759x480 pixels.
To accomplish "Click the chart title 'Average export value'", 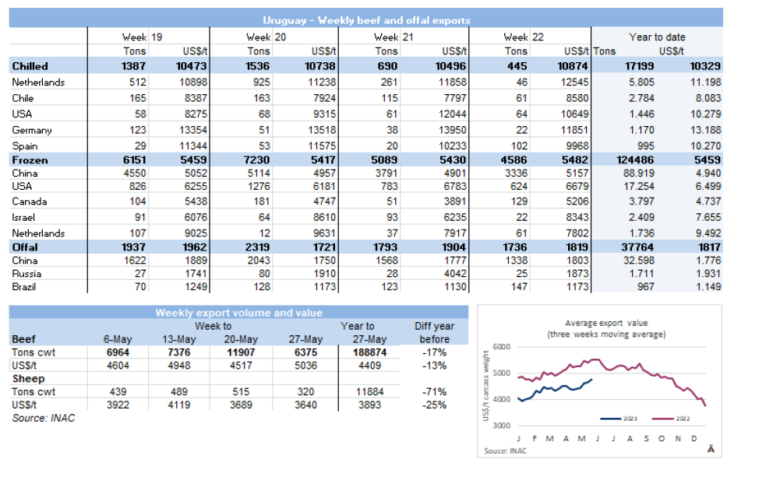I will pos(605,323).
